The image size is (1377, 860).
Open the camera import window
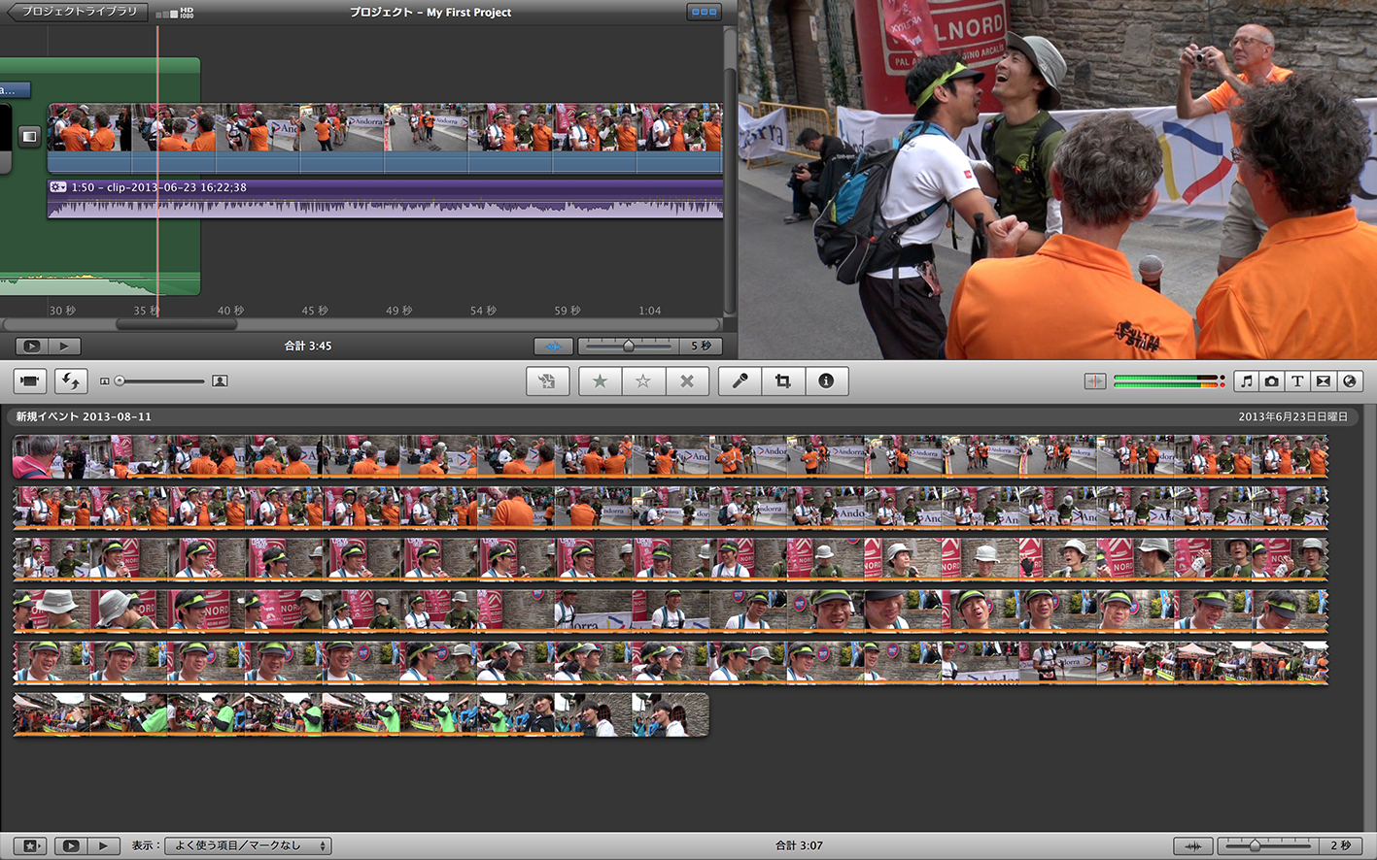30,381
